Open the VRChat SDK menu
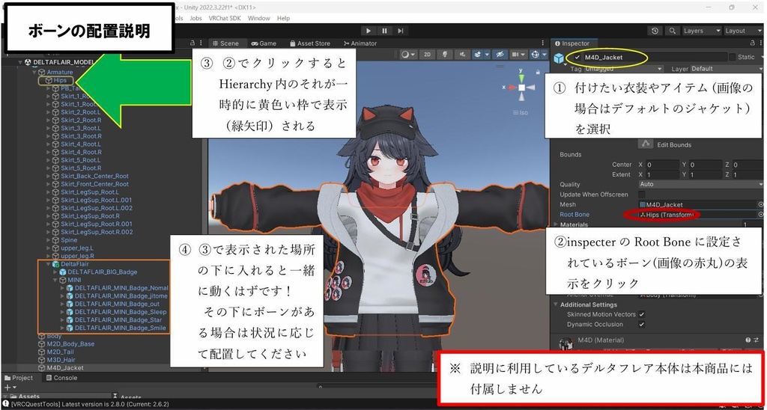Image resolution: width=767 pixels, height=410 pixels. (225, 18)
